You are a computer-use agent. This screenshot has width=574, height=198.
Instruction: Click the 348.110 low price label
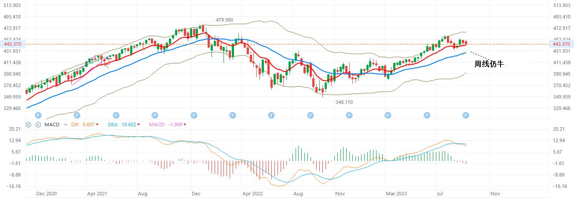pyautogui.click(x=344, y=102)
